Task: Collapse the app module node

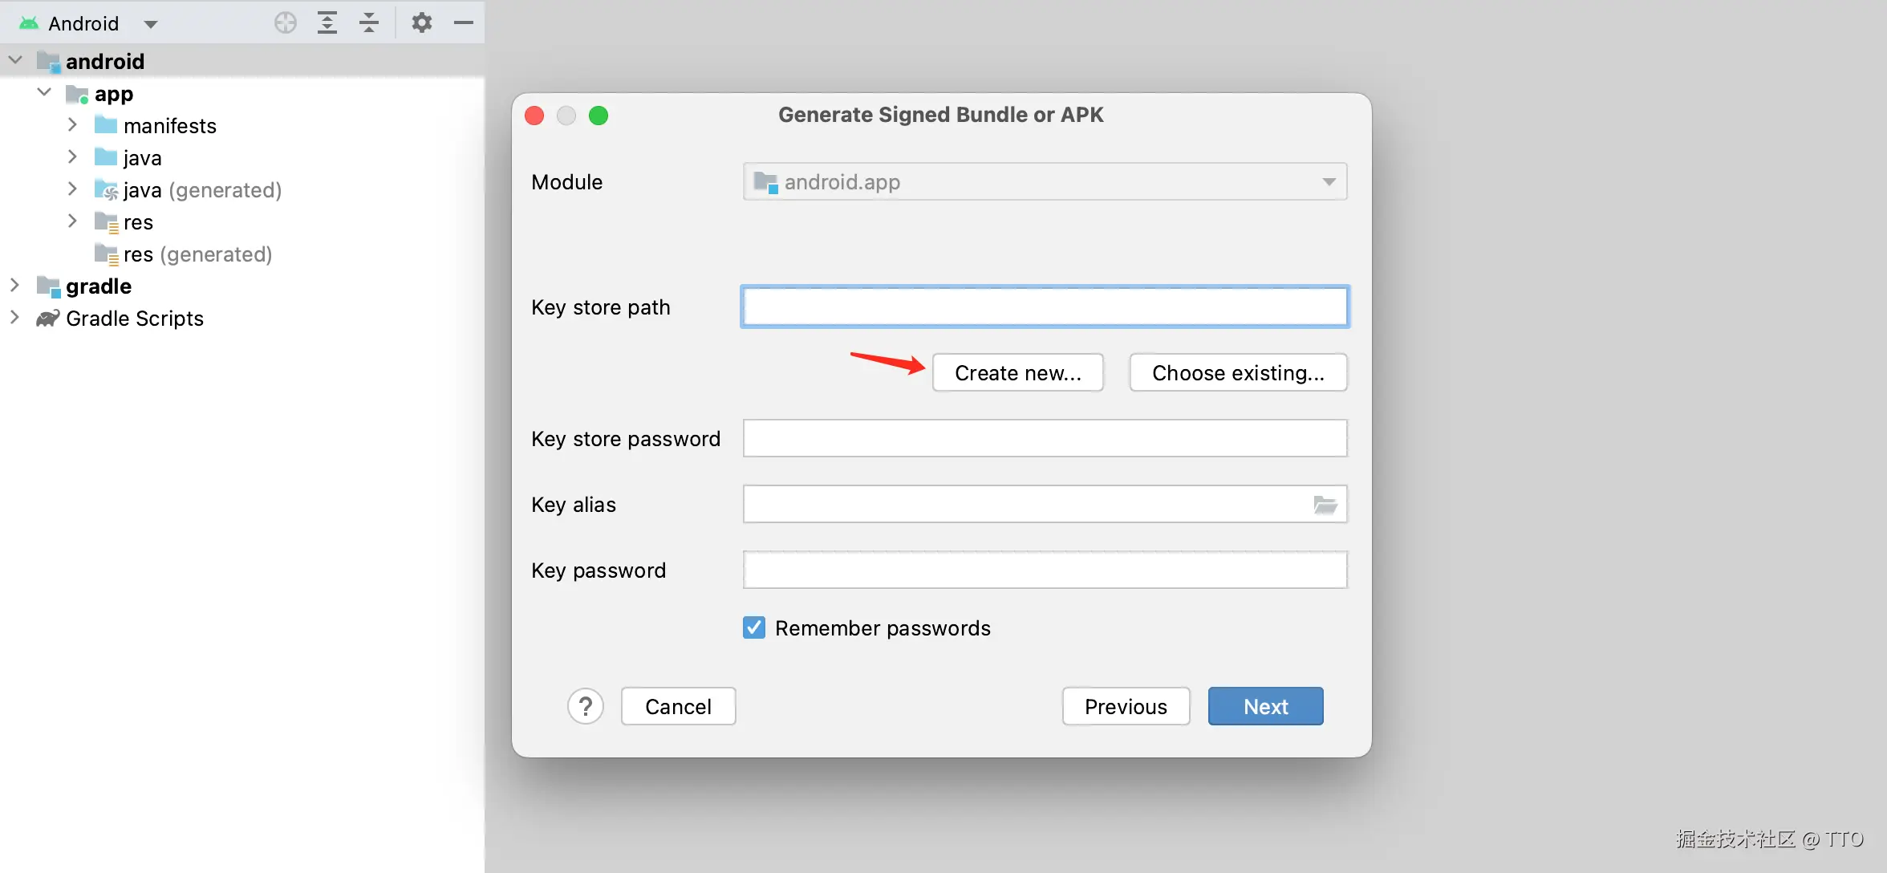Action: pos(44,93)
